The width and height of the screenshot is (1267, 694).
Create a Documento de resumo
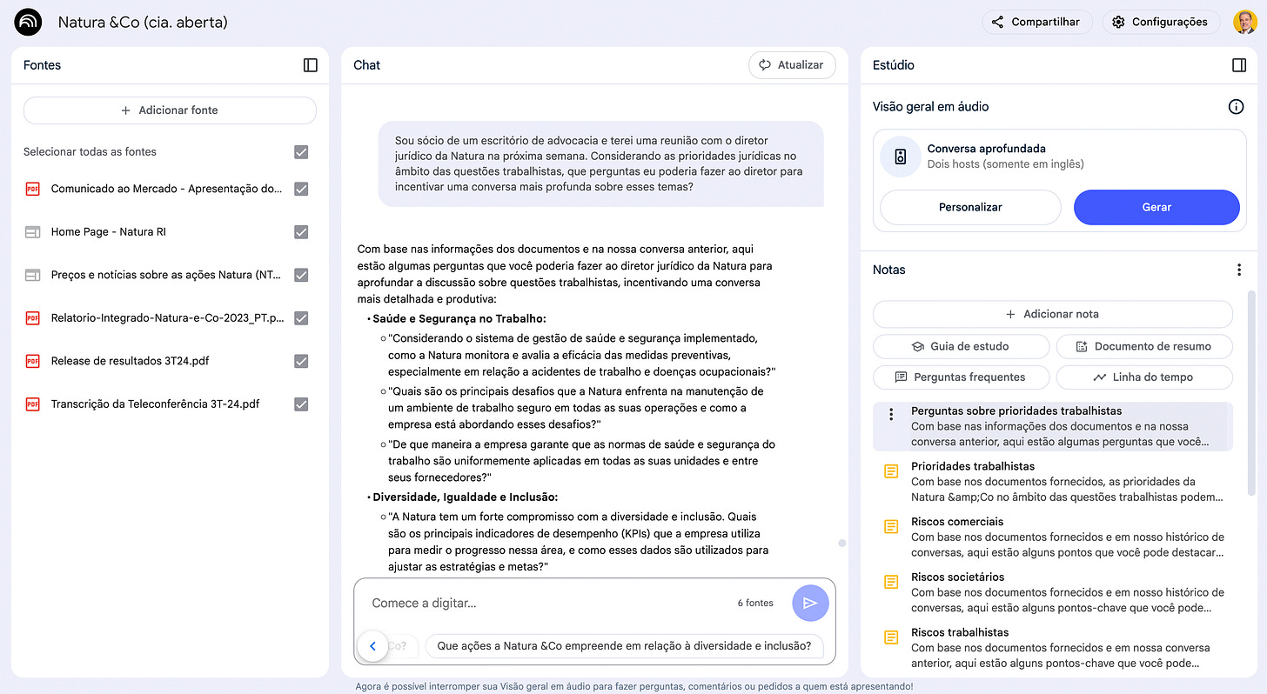pyautogui.click(x=1144, y=346)
